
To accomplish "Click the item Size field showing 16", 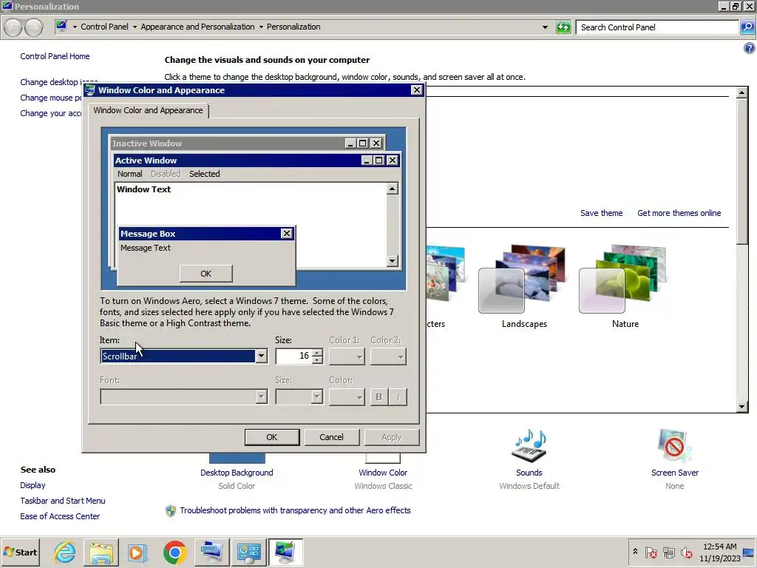I will (293, 356).
